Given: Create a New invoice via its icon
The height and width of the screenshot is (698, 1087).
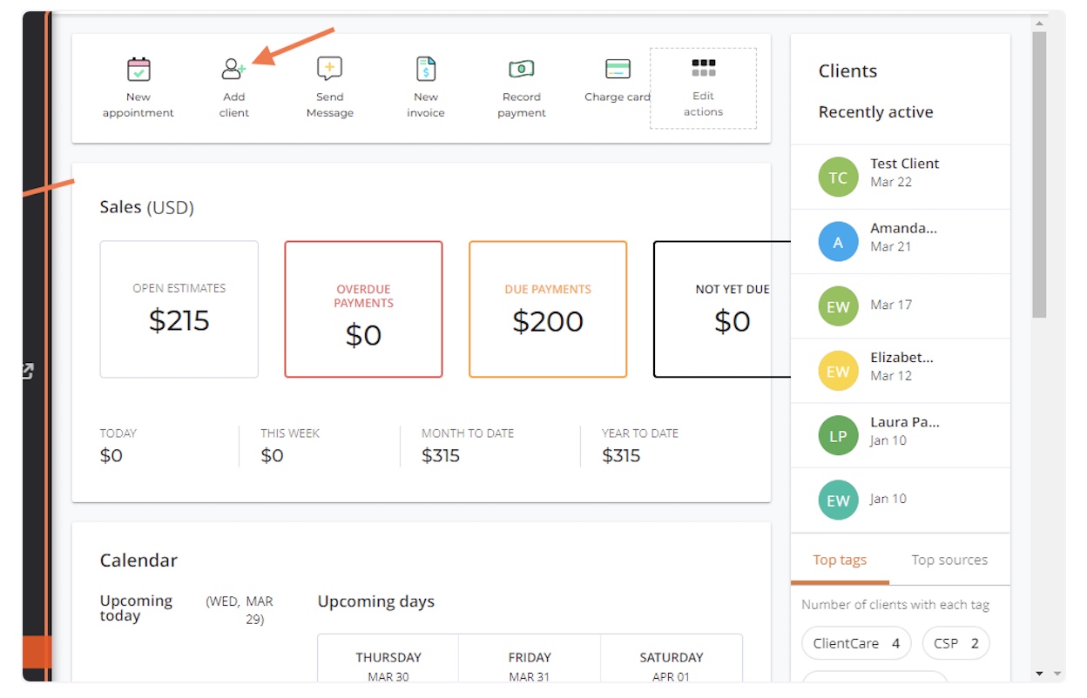Looking at the screenshot, I should pyautogui.click(x=426, y=69).
